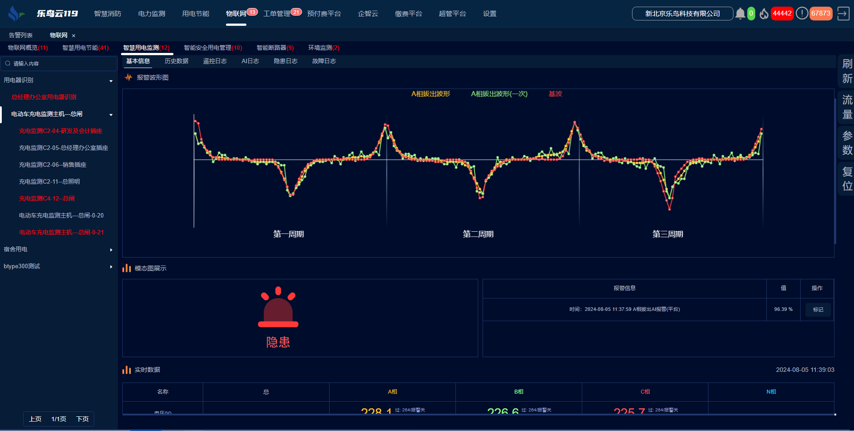854x431 pixels.
Task: Open the 电力监测 top menu
Action: point(151,14)
